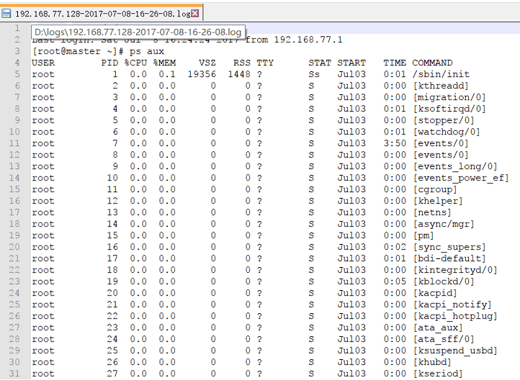Click on the /sbin/init process entry

[441, 74]
